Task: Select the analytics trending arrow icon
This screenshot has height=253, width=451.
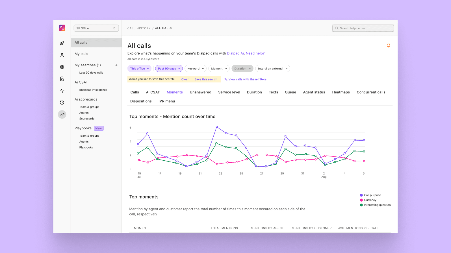Action: [62, 115]
